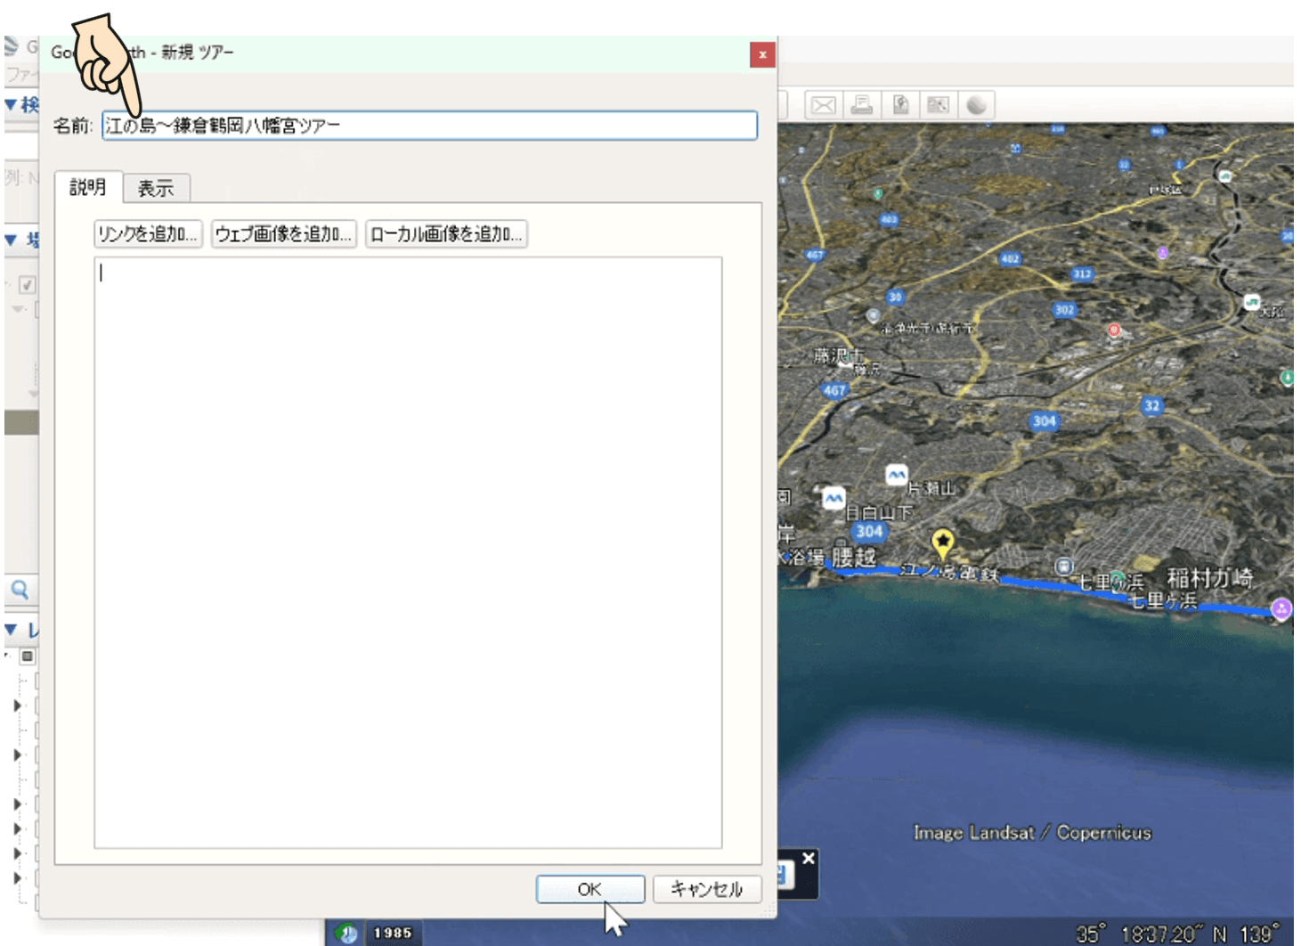Click the キャンセル button
This screenshot has width=1301, height=946.
pyautogui.click(x=706, y=889)
